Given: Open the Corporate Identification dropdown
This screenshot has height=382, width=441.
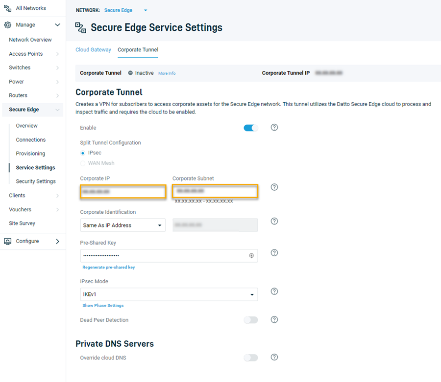Looking at the screenshot, I should [x=122, y=225].
